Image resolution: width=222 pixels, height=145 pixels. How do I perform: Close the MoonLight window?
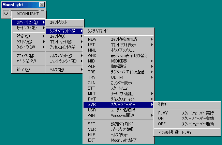pos(42,5)
